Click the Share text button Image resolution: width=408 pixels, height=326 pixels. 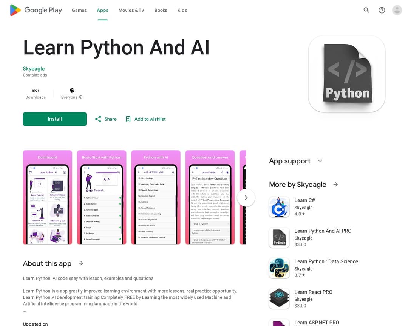pos(111,119)
